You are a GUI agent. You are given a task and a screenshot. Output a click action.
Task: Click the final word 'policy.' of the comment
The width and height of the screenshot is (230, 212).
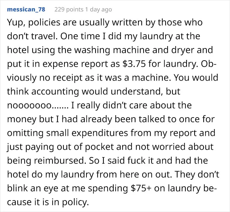coord(75,202)
